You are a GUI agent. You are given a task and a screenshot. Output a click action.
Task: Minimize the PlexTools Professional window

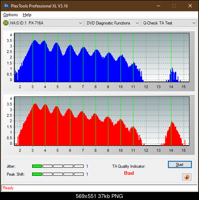[158, 6]
